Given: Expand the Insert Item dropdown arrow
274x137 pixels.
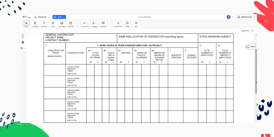Looking at the screenshot, I should click(87, 23).
